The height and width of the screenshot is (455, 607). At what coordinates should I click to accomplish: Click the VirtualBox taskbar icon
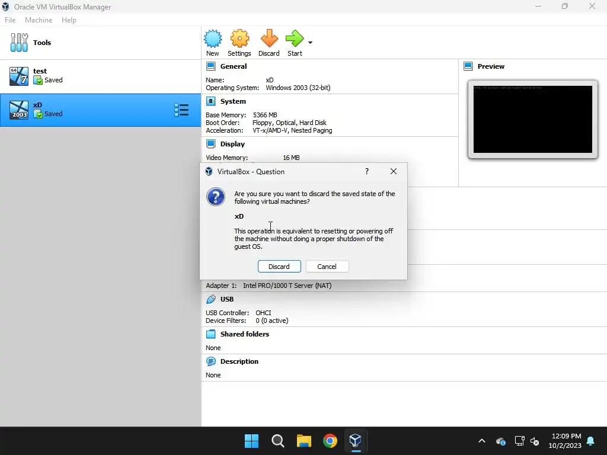[x=356, y=441]
